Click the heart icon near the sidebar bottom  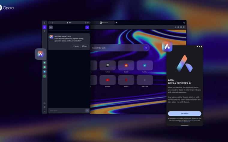coord(44,103)
